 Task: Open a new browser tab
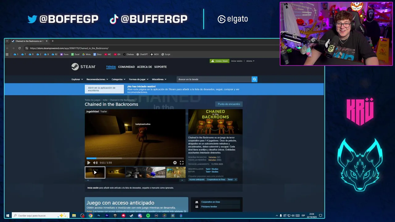(x=52, y=41)
